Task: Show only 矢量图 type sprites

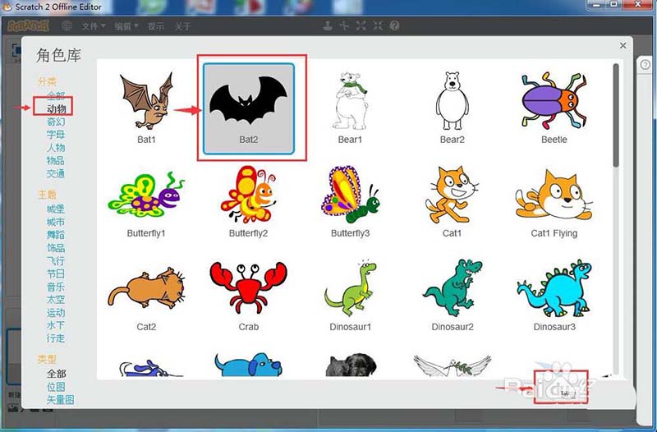Action: tap(60, 400)
